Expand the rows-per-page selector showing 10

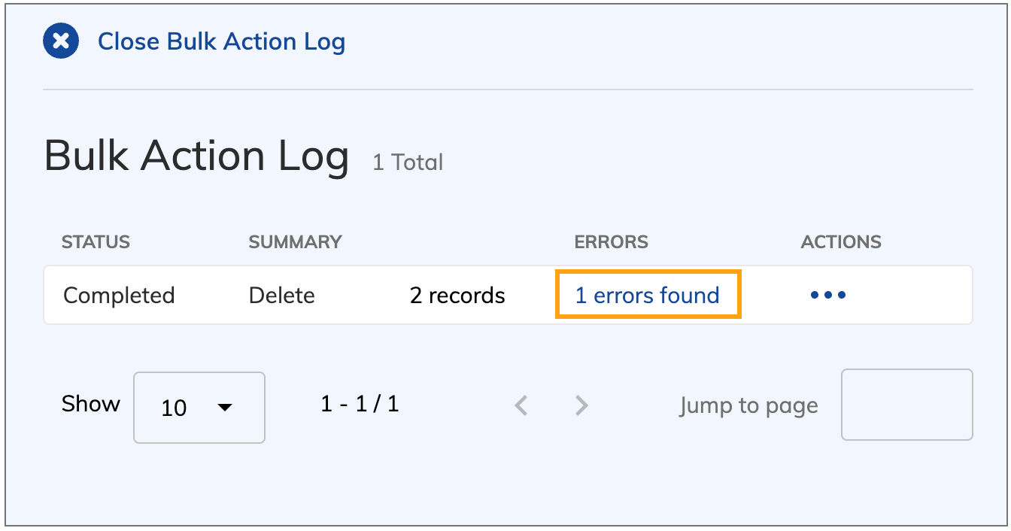pos(199,408)
